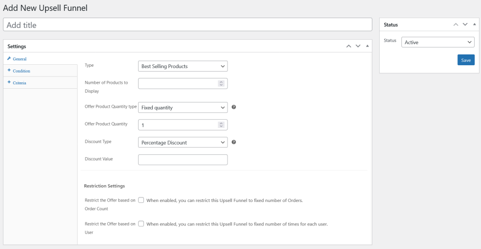Screen dimensions: 481x249
Task: Collapse the Settings panel toggle triangle
Action: coord(367,46)
